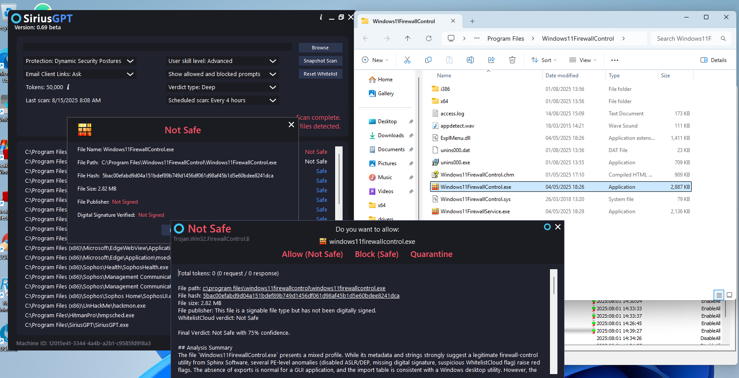Choose Allow (Not Safe) in the prompt

pos(312,254)
